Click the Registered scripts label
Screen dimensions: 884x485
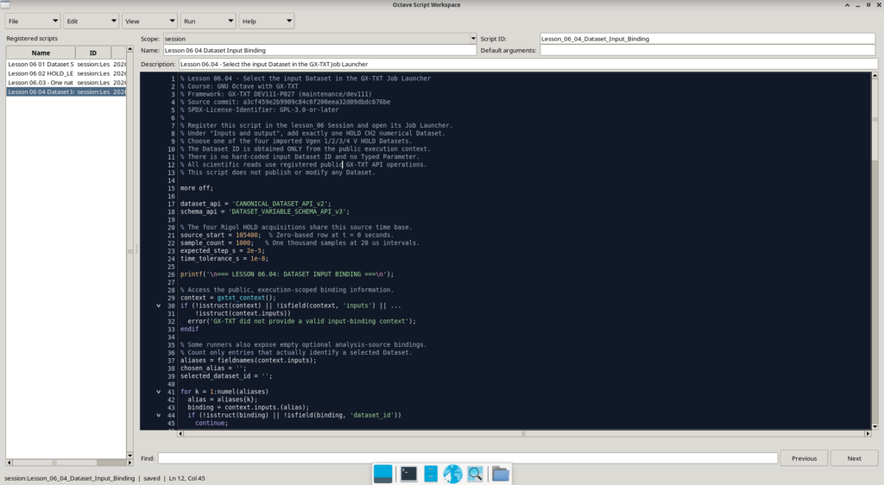tap(32, 39)
